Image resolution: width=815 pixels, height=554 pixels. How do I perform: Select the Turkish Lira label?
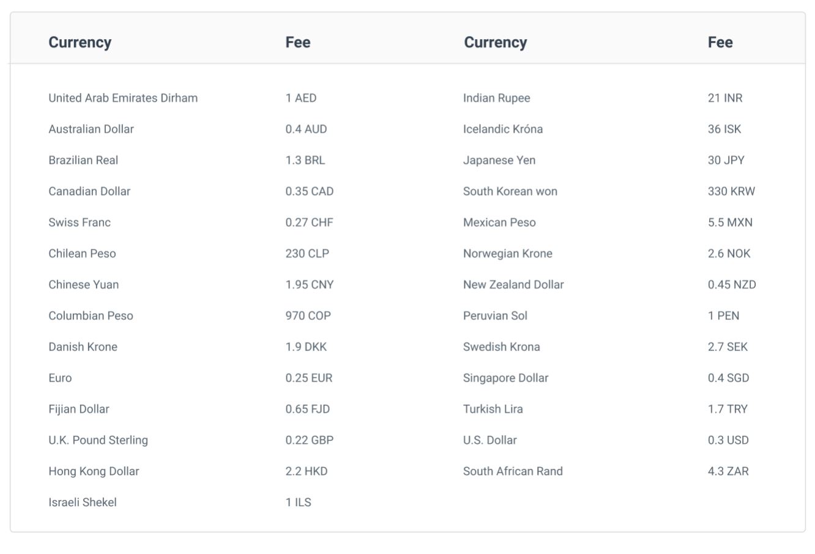(493, 409)
